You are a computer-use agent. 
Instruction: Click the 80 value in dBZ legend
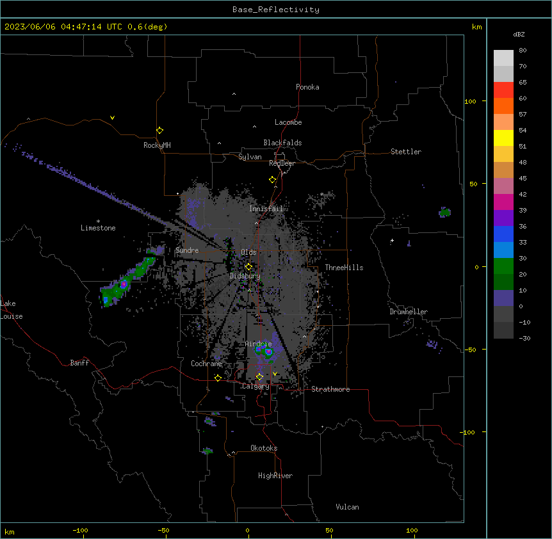coord(523,51)
